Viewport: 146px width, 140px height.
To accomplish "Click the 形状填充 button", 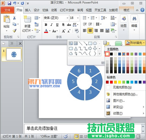I will pyautogui.click(x=135, y=43).
